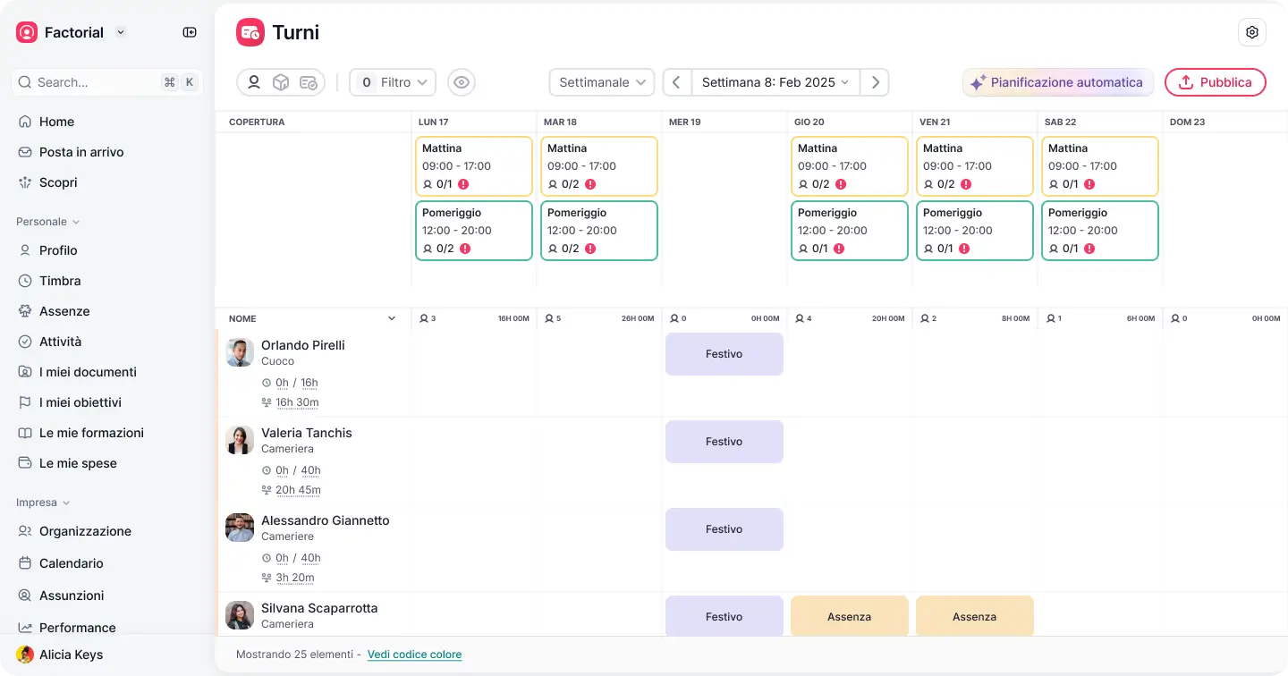The image size is (1288, 676).
Task: Open the Settimanale view dropdown
Action: [x=602, y=82]
